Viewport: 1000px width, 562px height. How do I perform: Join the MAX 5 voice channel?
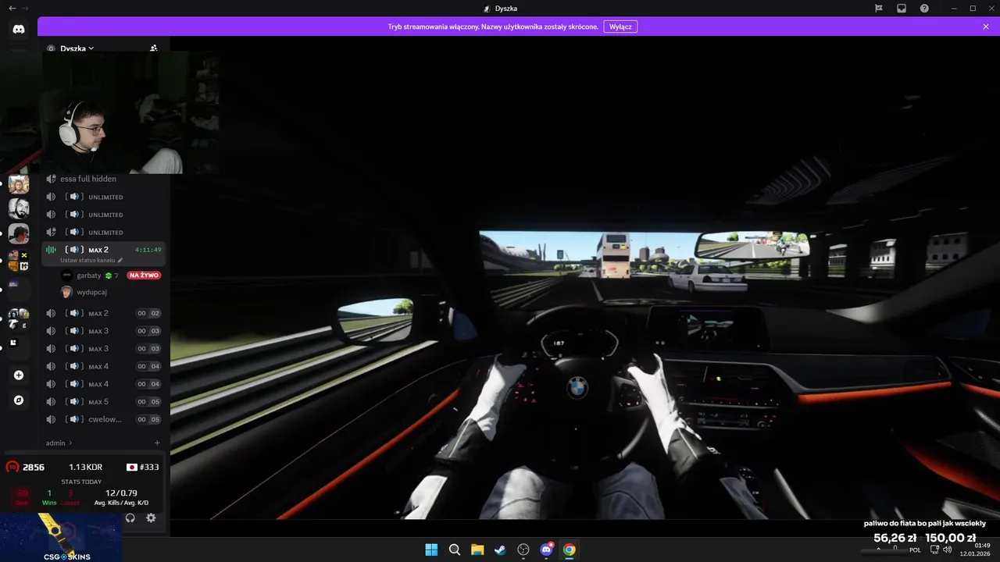102,402
